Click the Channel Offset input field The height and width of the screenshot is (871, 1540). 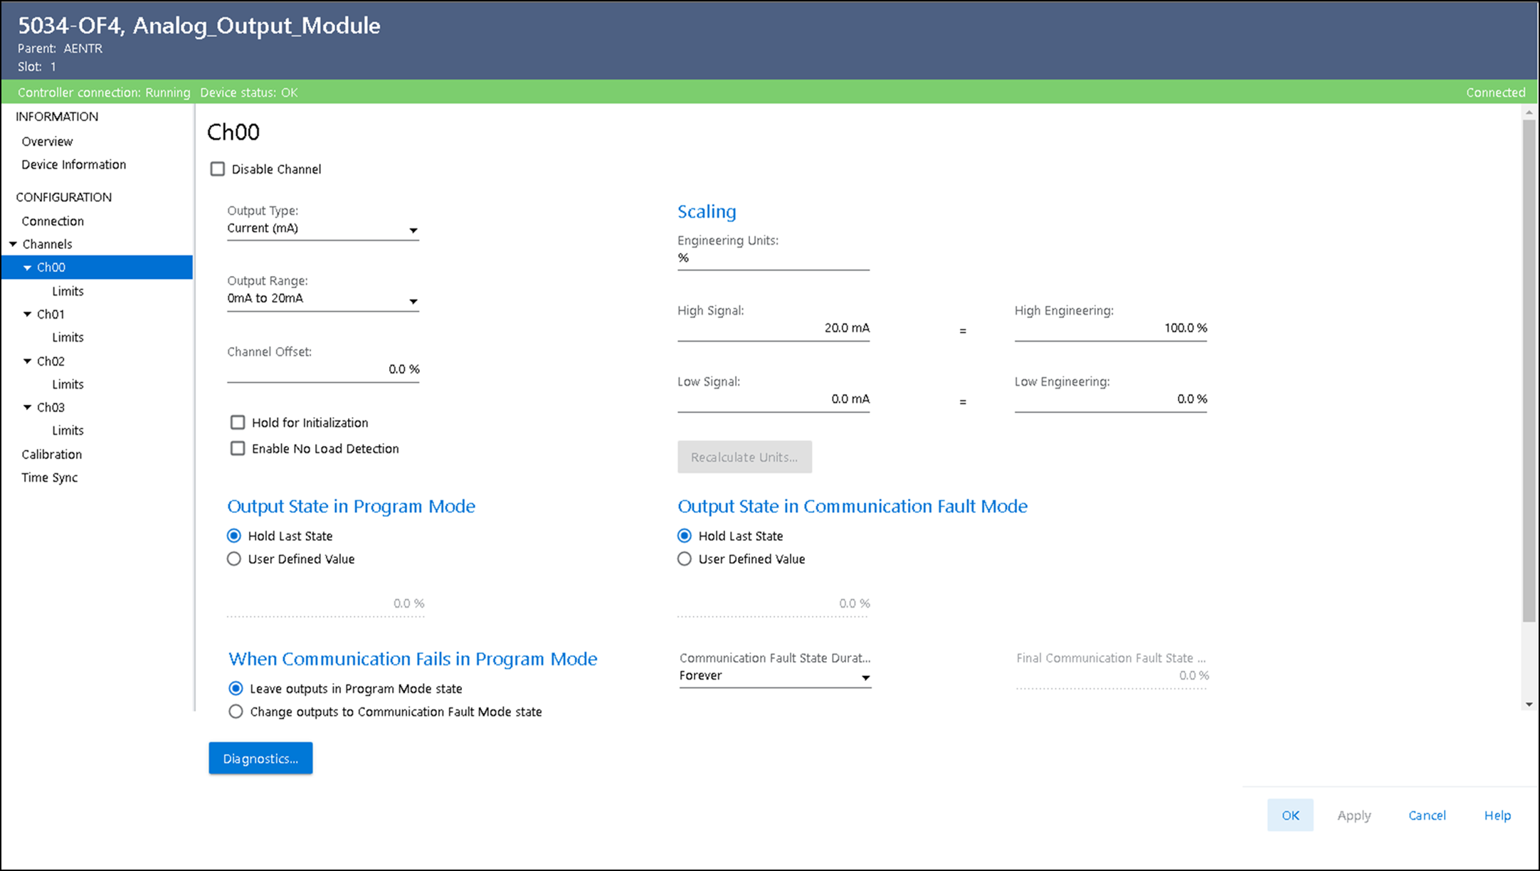323,369
